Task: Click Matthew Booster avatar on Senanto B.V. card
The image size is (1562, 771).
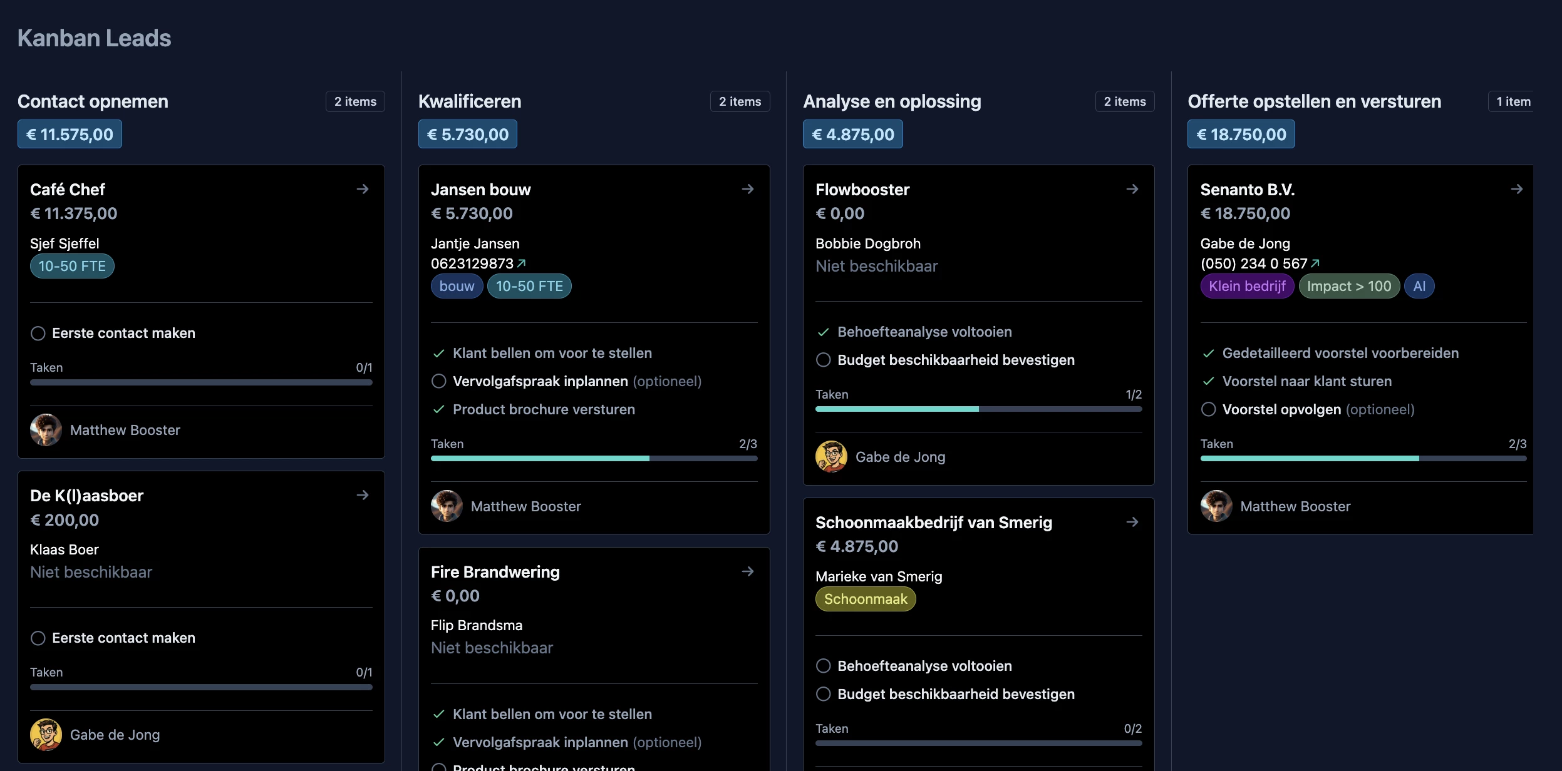Action: click(x=1216, y=506)
